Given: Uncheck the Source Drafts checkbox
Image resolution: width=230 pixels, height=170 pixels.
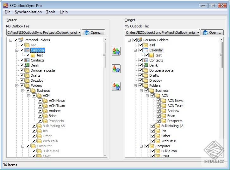Looking at the screenshot, I should pyautogui.click(x=22, y=75).
